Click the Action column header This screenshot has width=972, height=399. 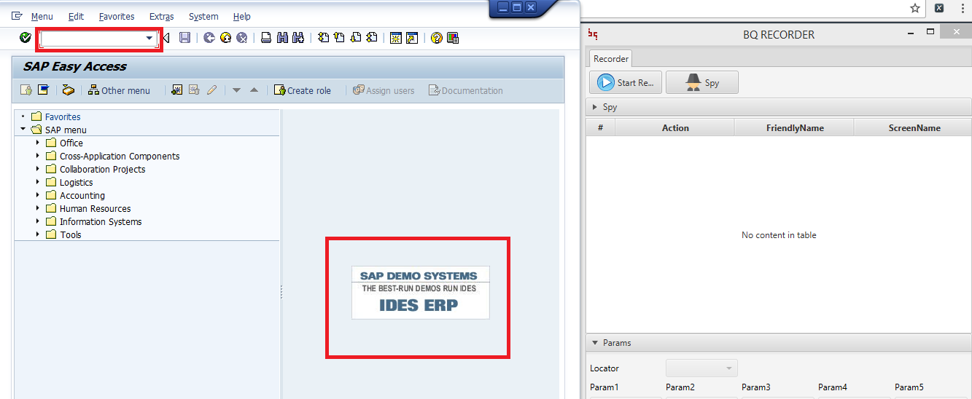[x=675, y=127]
